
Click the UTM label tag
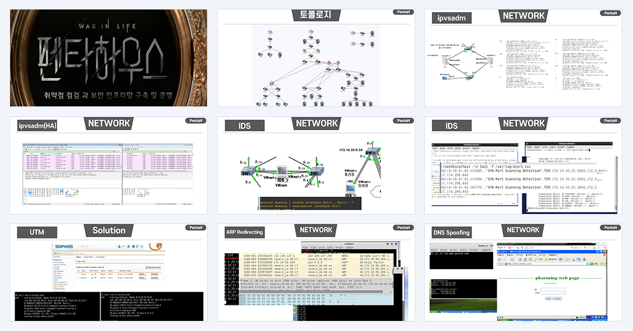[x=37, y=232]
